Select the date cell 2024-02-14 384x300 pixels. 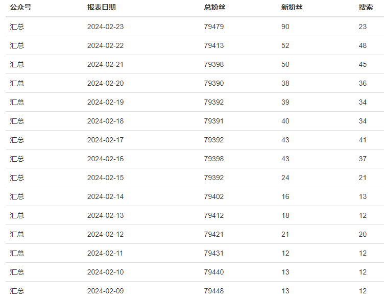105,196
